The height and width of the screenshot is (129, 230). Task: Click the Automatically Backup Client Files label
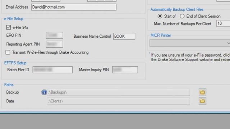point(177,10)
